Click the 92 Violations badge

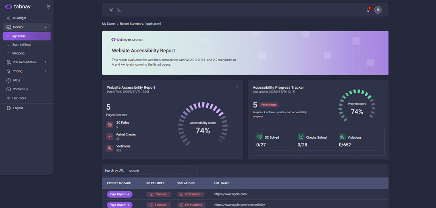pos(191,194)
